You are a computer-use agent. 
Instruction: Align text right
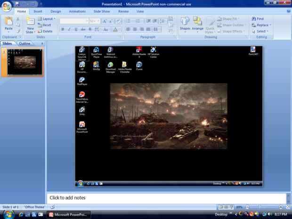click(142, 29)
